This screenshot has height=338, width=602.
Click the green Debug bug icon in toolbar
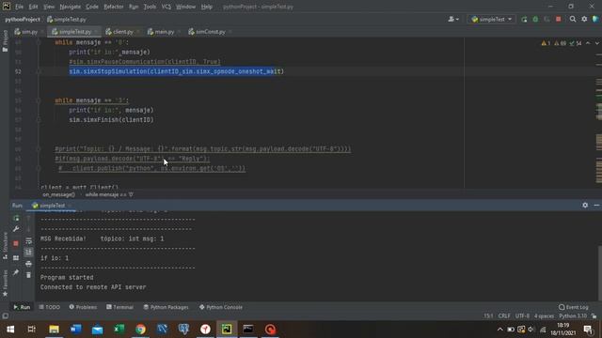click(535, 19)
